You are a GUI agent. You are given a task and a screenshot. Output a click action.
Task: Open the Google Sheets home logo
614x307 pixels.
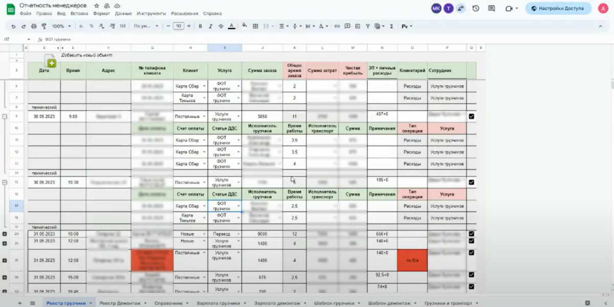10,9
